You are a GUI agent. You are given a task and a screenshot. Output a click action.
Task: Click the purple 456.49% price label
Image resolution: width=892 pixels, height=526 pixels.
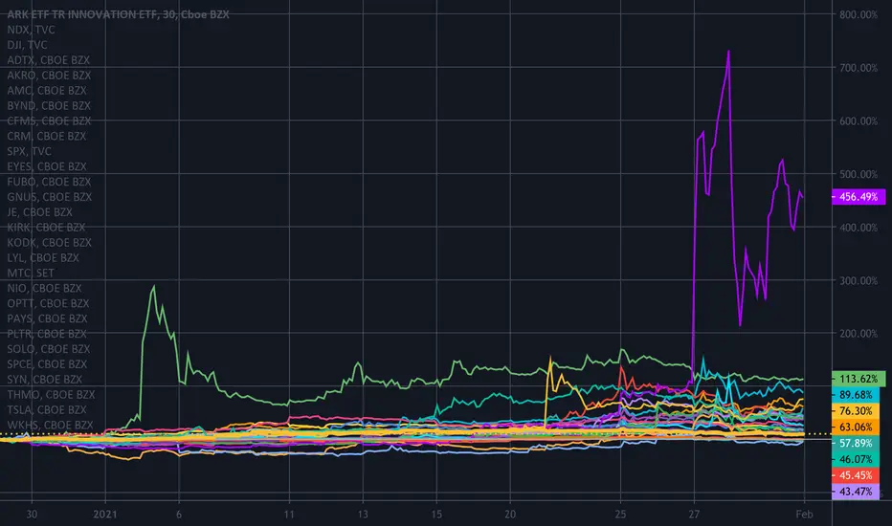tap(859, 197)
